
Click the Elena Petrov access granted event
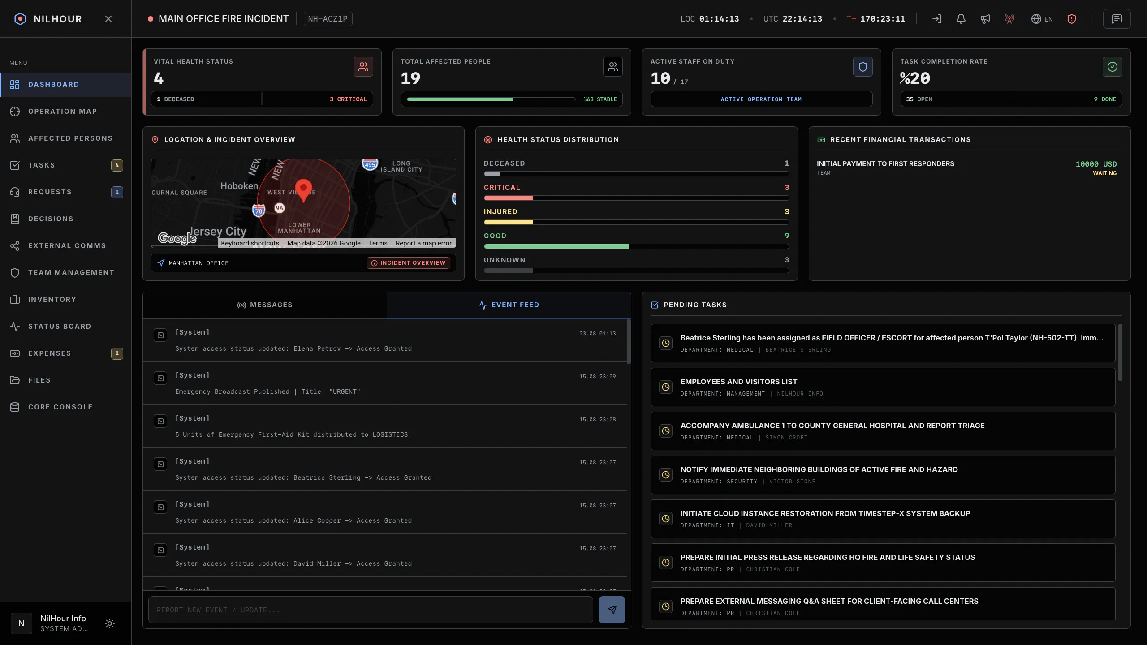[x=385, y=340]
